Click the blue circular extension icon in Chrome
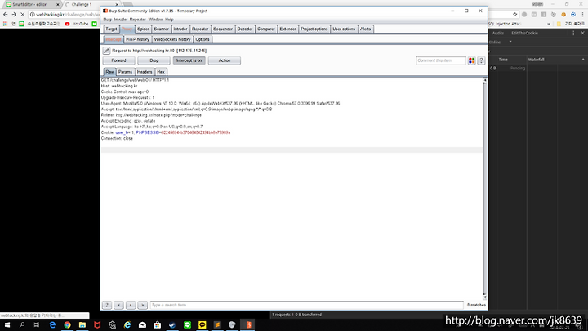Screen dimensions: 588x331 point(573,14)
